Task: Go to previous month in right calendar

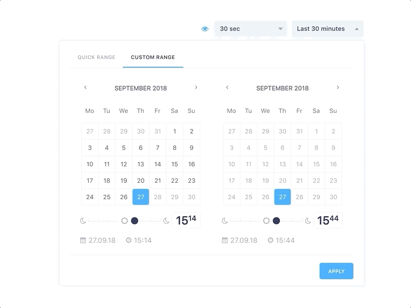Action: 227,87
